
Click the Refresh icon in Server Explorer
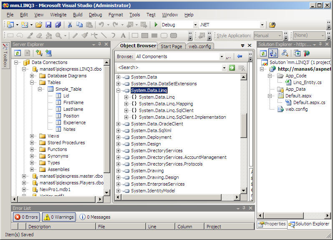click(18, 53)
